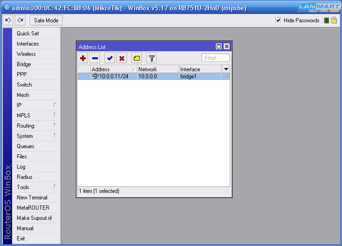Close the Address List window

(227, 46)
